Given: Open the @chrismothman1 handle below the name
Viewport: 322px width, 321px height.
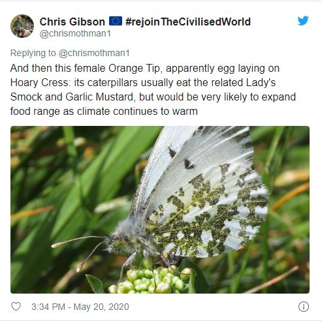Looking at the screenshot, I should 75,34.
